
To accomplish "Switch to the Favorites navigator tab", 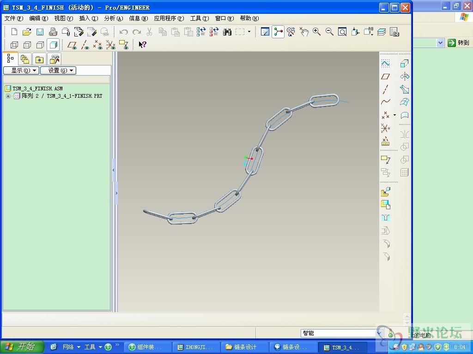I will click(x=40, y=59).
